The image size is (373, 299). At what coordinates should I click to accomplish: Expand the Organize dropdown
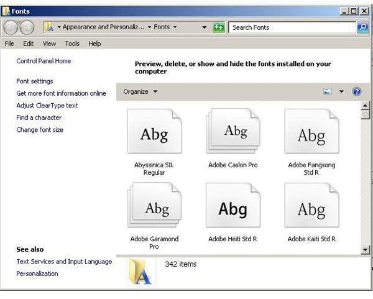[140, 91]
